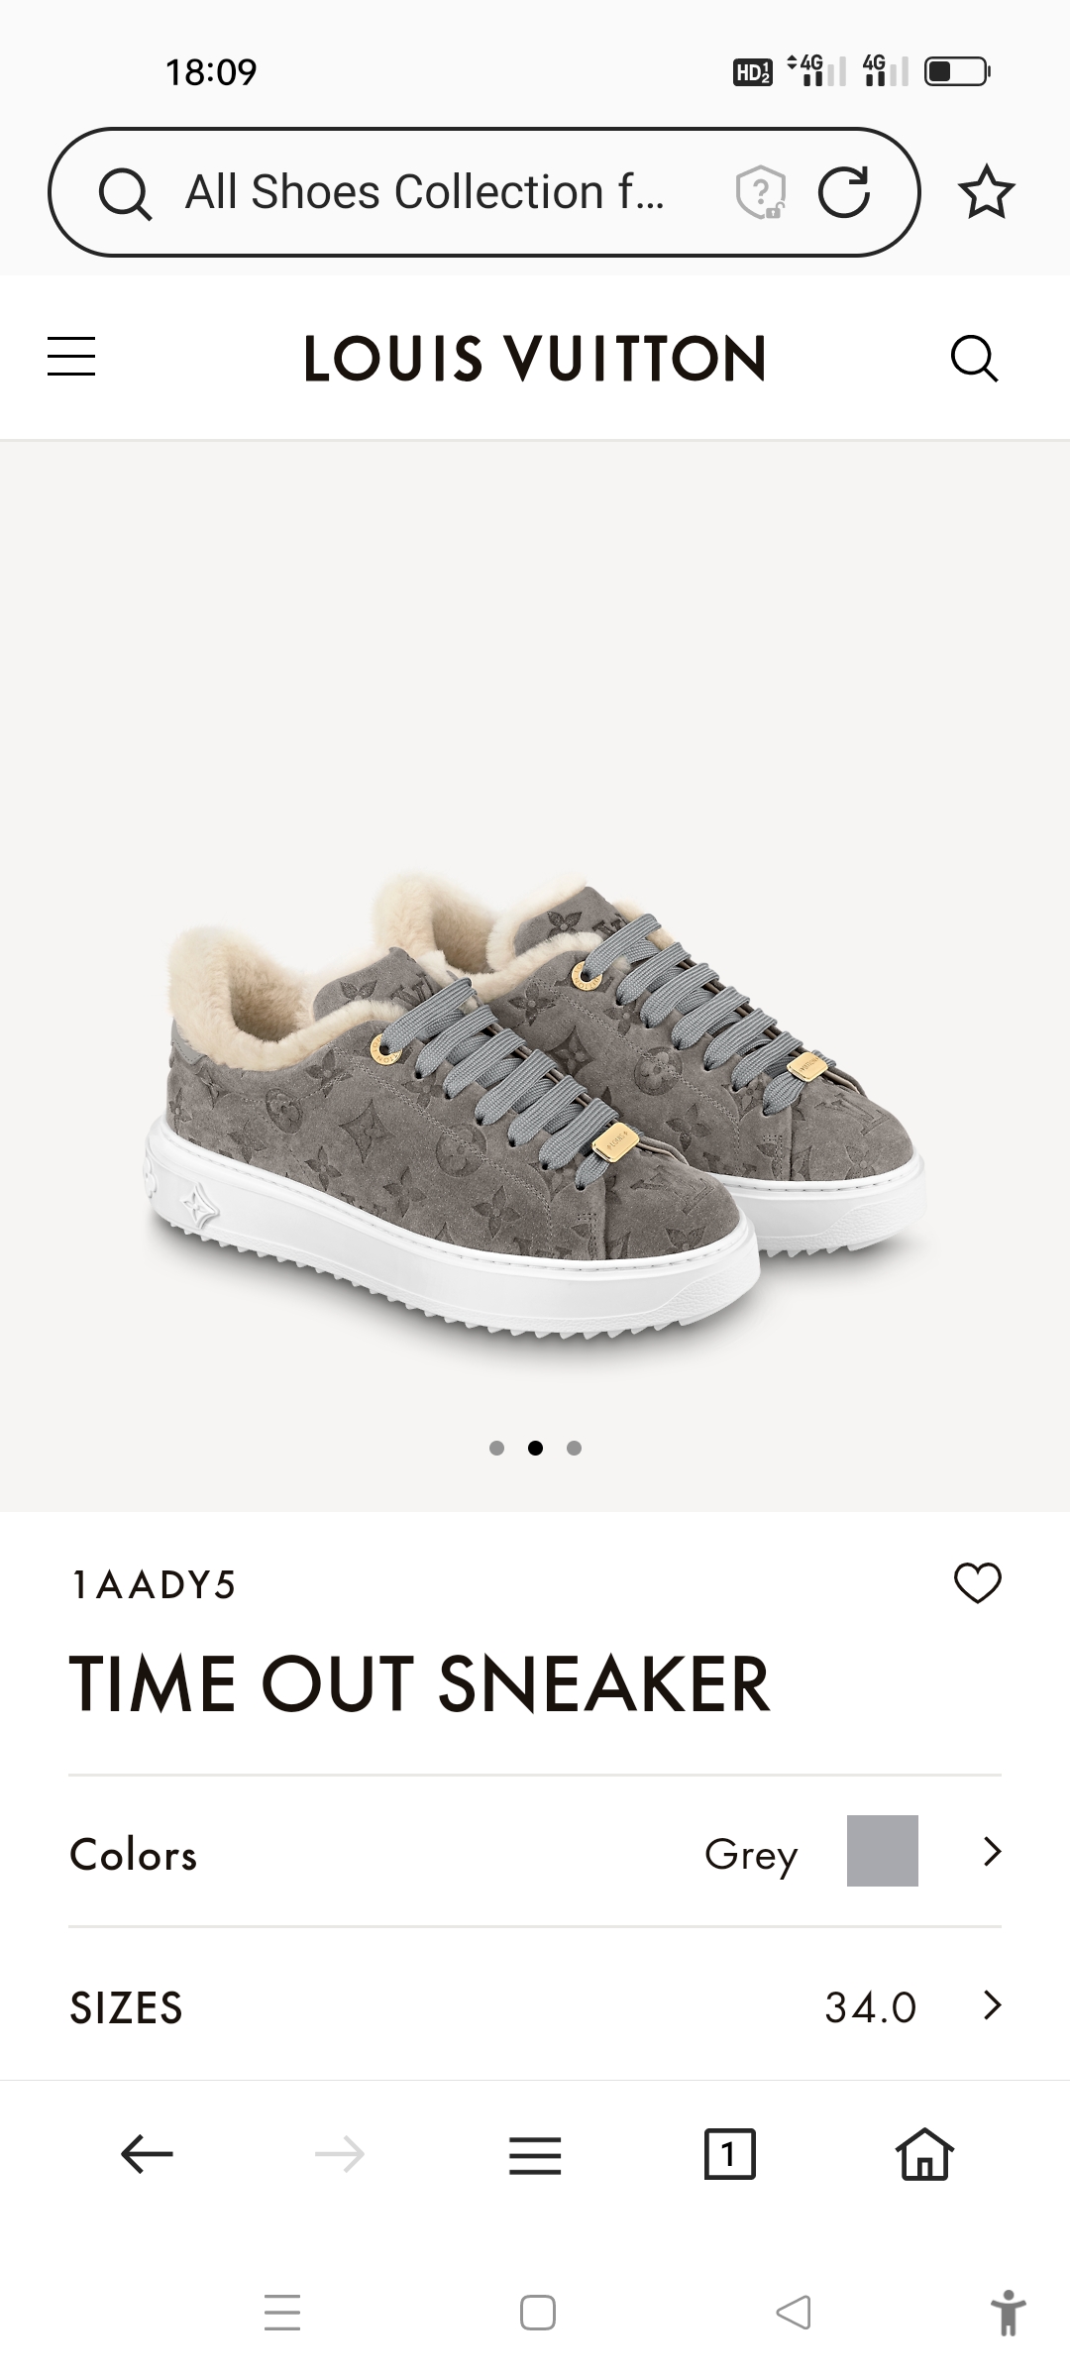Expand the SIZES options chevron
Image resolution: width=1070 pixels, height=2378 pixels.
(x=992, y=2005)
